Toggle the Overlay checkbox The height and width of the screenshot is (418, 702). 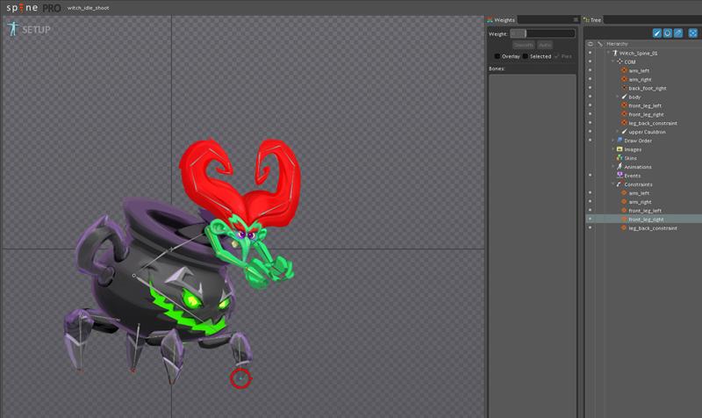(497, 56)
